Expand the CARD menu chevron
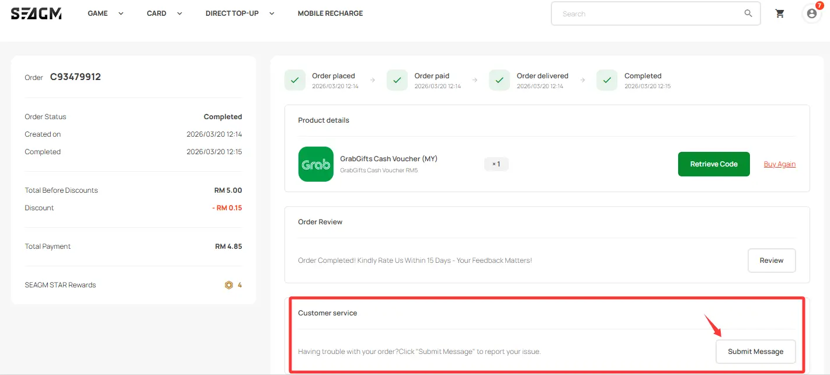This screenshot has height=375, width=830. 179,13
